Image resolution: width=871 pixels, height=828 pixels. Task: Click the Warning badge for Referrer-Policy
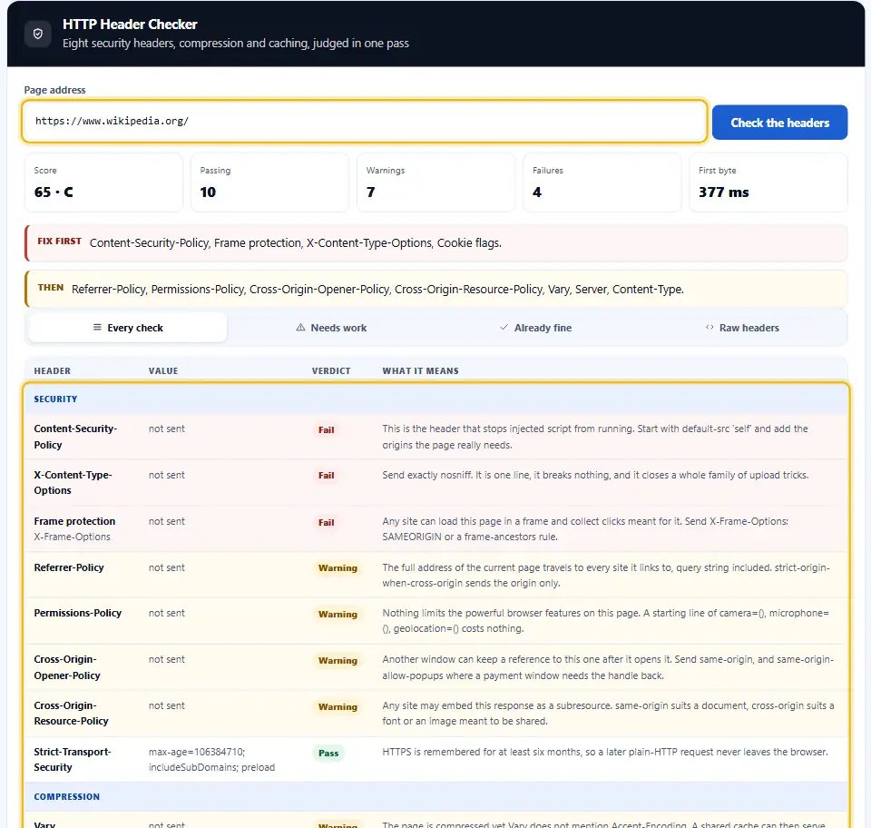point(338,568)
